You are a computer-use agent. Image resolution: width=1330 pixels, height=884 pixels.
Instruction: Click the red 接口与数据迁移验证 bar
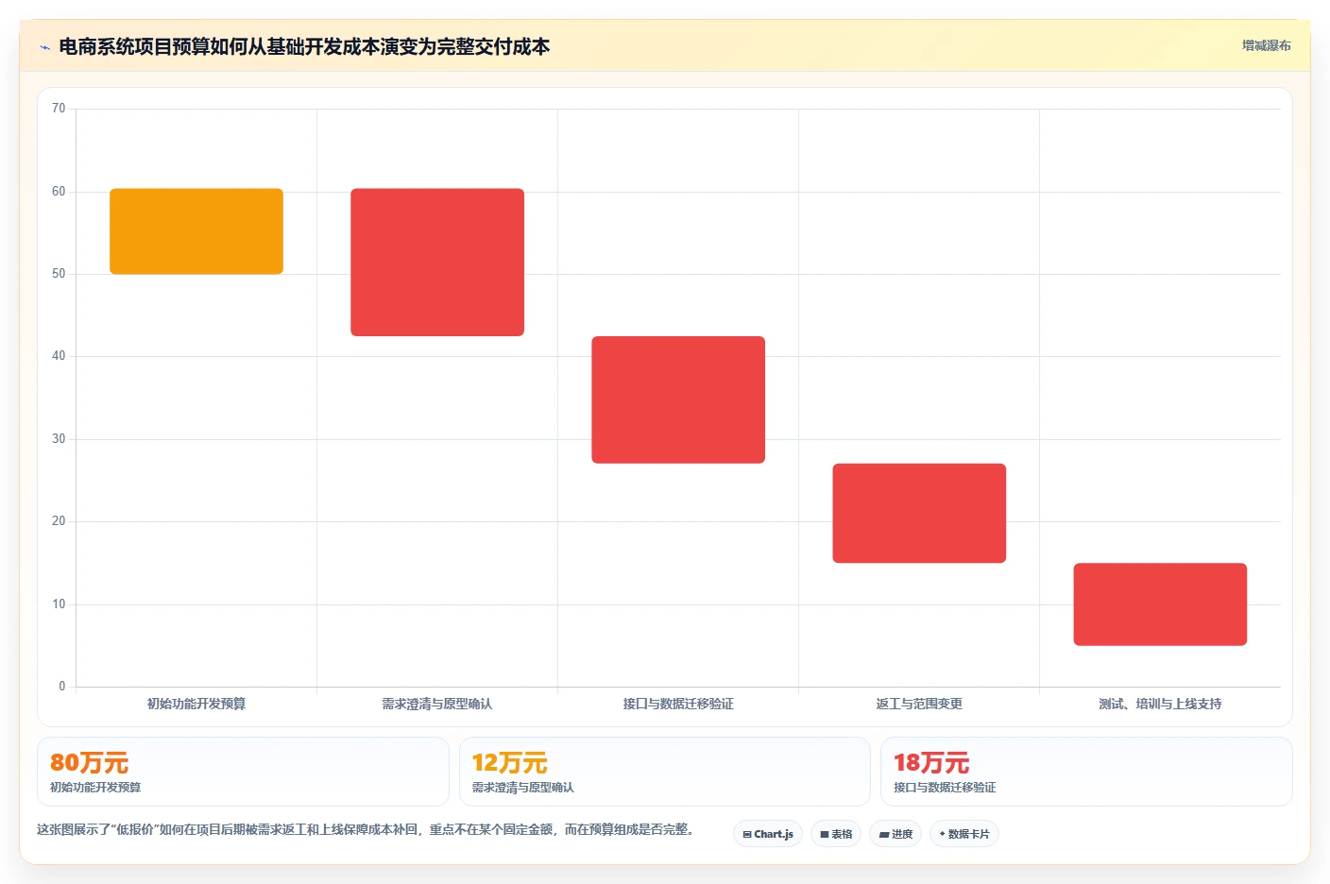[678, 399]
